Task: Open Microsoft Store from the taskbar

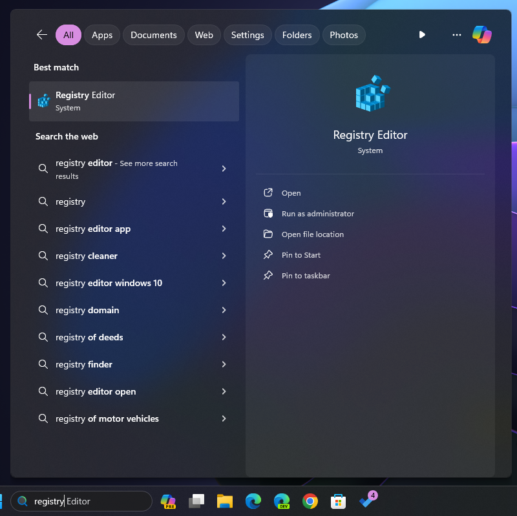Action: click(338, 501)
